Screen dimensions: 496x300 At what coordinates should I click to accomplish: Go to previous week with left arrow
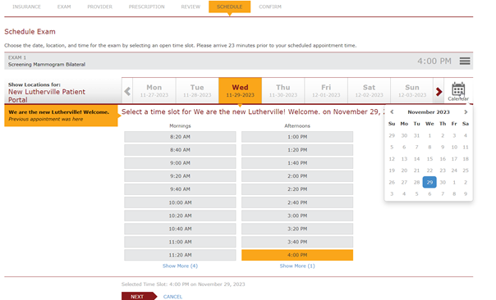(x=127, y=92)
